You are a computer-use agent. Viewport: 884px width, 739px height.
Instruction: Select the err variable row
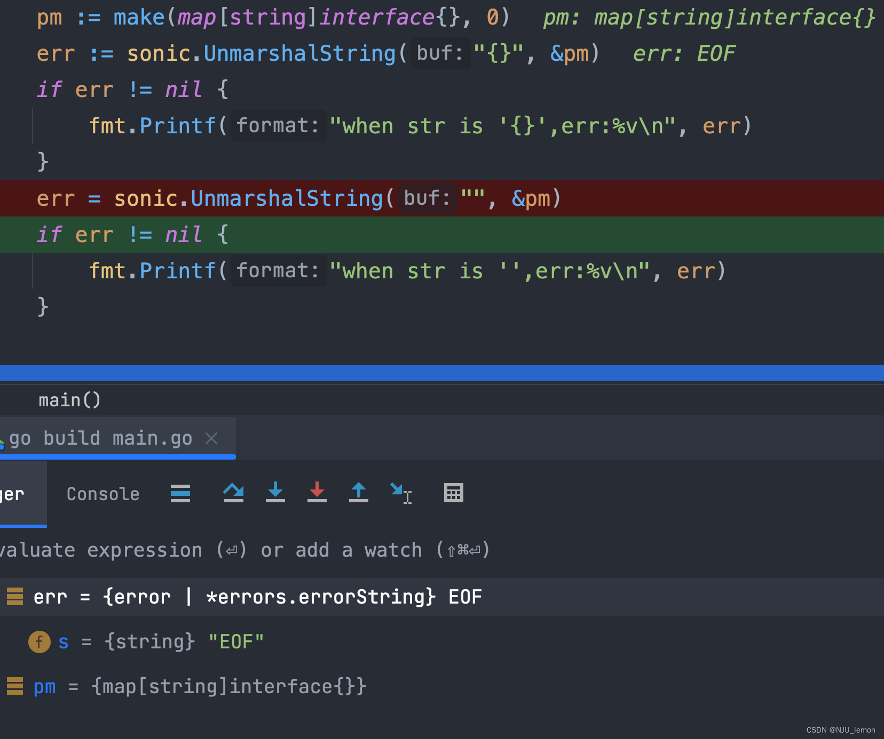[x=442, y=597]
